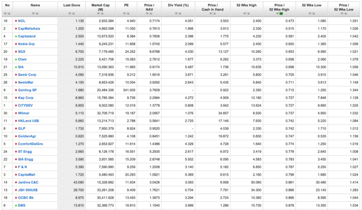The image size is (362, 210).
Task: Open the CITYDEV stock link
Action: coord(26,106)
